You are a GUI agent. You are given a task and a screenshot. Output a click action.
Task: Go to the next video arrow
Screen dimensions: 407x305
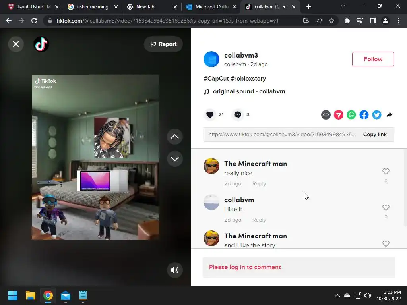[175, 159]
